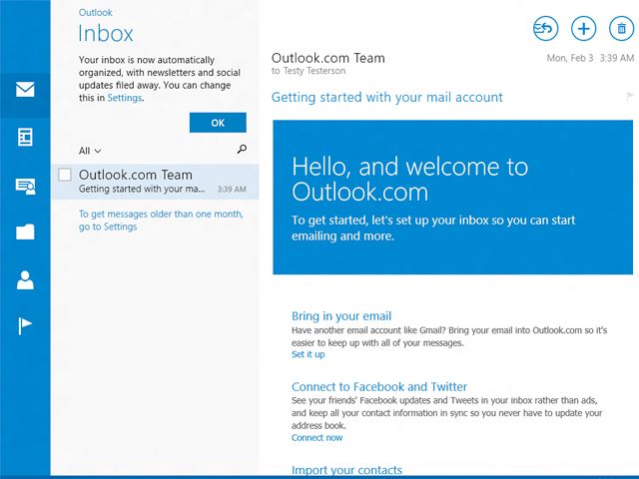Delete the message with trash icon
The width and height of the screenshot is (639, 479).
(x=621, y=29)
